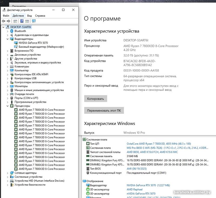Select the Bluetooth category icon

pyautogui.click(x=12, y=31)
